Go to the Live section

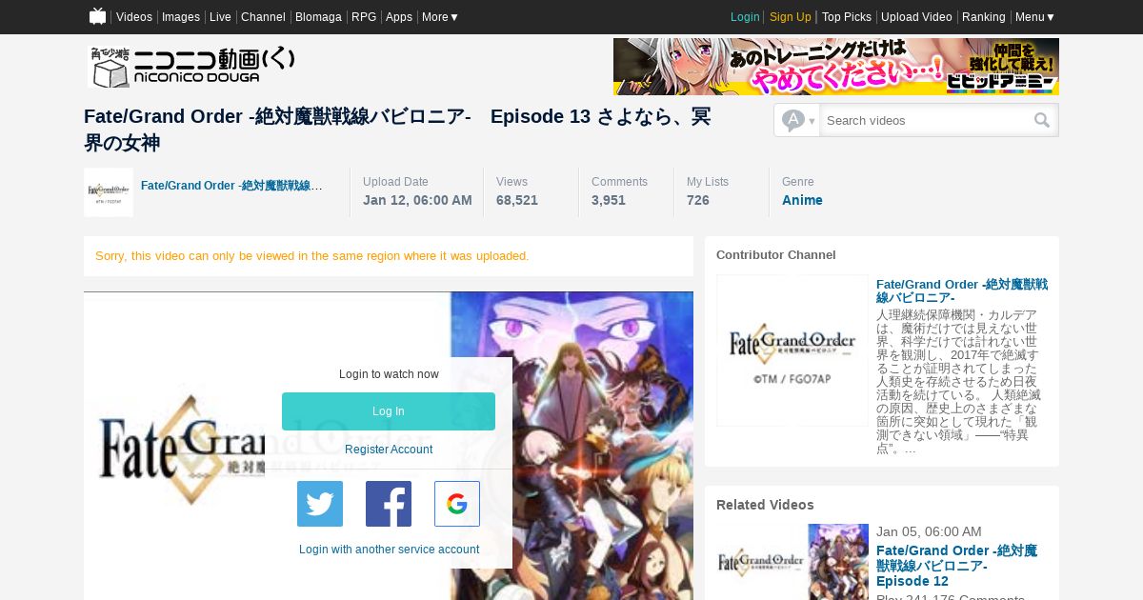(220, 17)
